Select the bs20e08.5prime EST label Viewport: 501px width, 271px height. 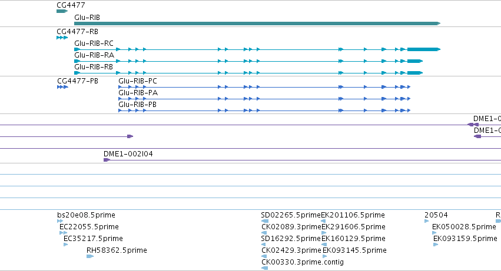[x=86, y=215]
